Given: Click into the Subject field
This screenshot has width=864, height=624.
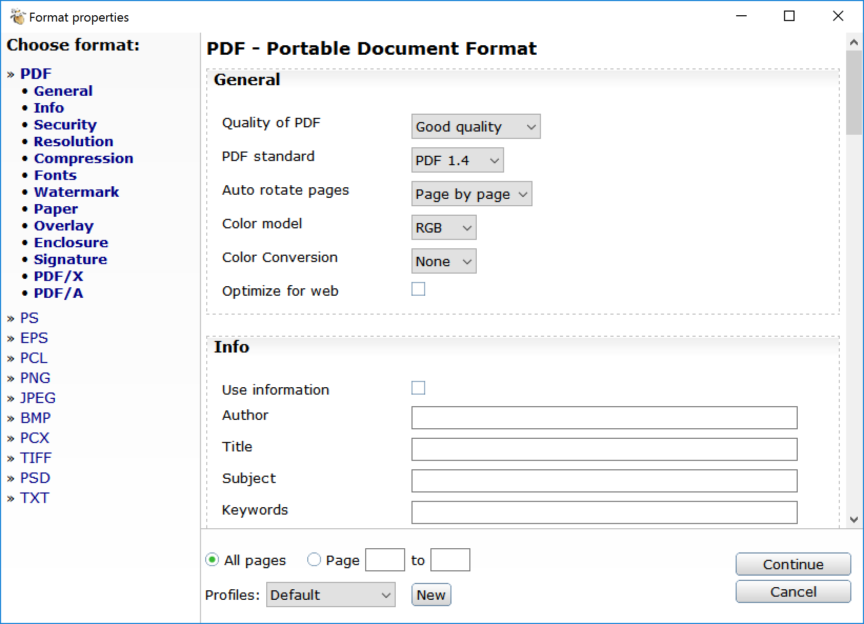Looking at the screenshot, I should coord(604,481).
